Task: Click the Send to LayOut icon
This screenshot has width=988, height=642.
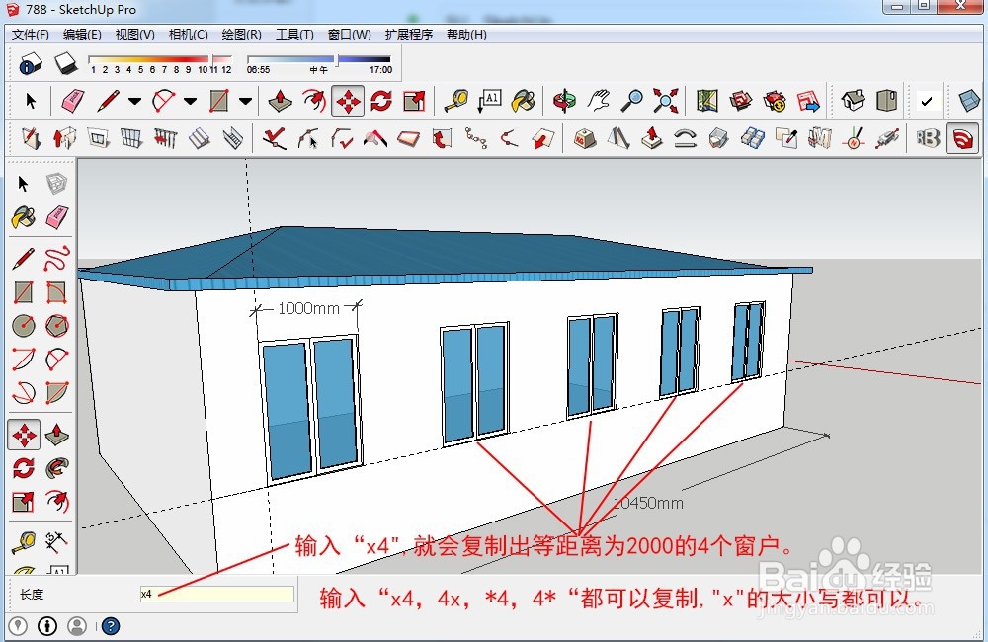Action: coord(808,101)
